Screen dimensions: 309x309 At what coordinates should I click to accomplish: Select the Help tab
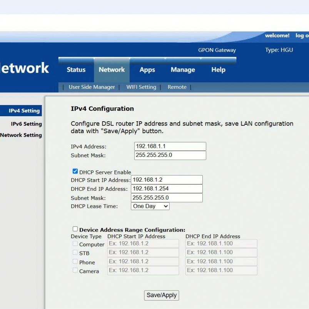(x=218, y=70)
